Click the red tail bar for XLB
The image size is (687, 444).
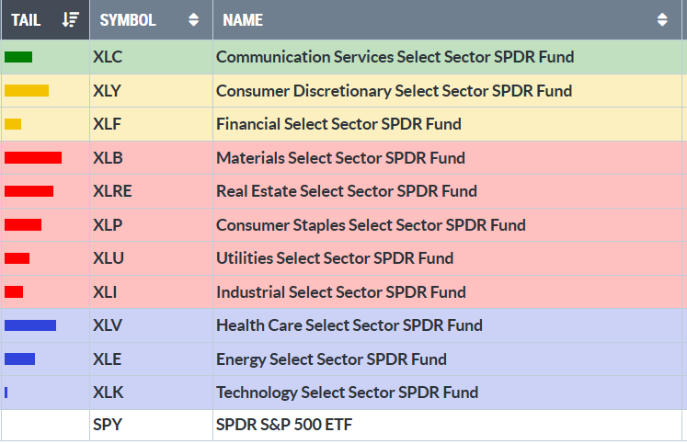point(33,157)
